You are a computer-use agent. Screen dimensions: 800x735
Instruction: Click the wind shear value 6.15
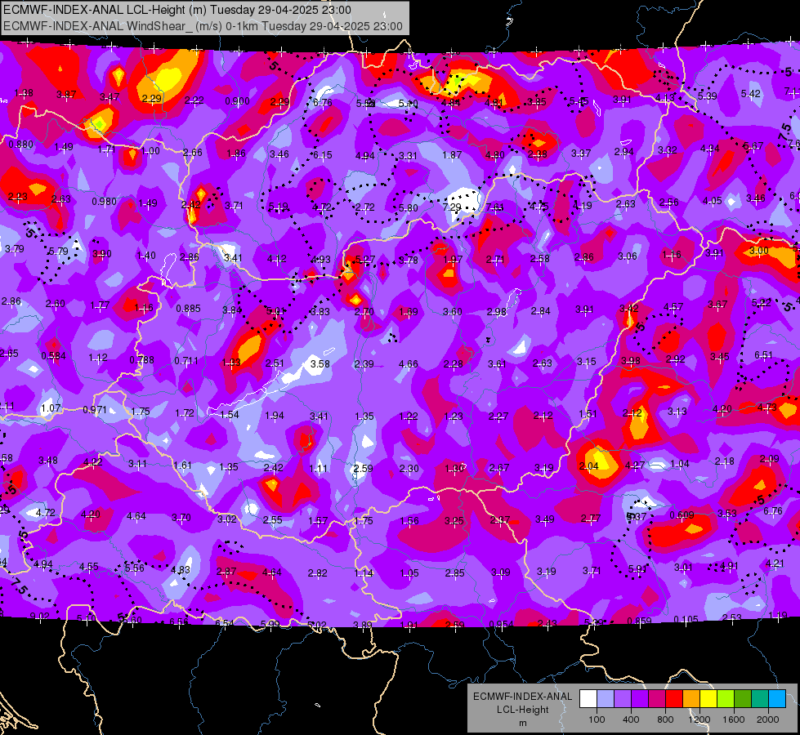coord(323,154)
